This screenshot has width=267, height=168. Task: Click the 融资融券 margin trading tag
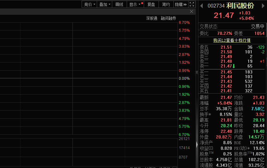[168, 19]
